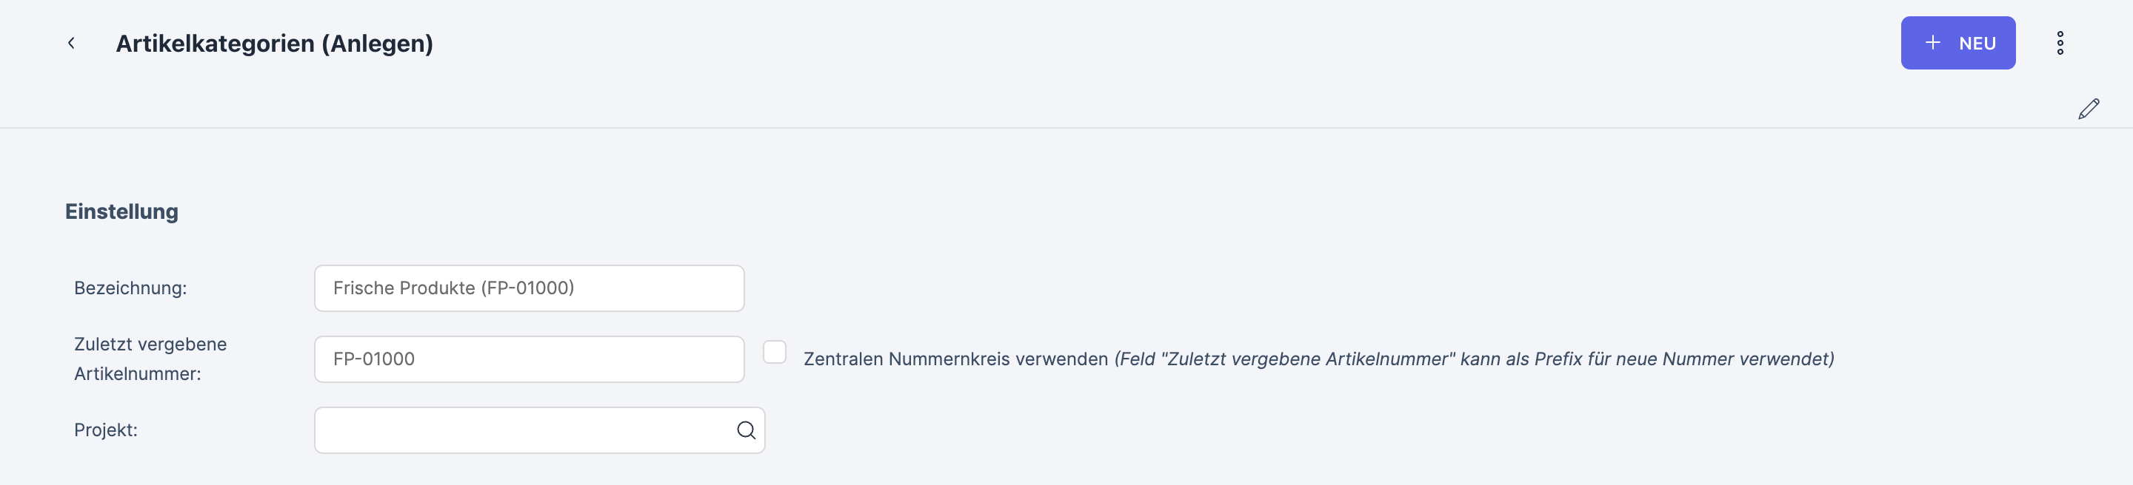Click the NEU button text
The height and width of the screenshot is (485, 2133).
click(1977, 44)
